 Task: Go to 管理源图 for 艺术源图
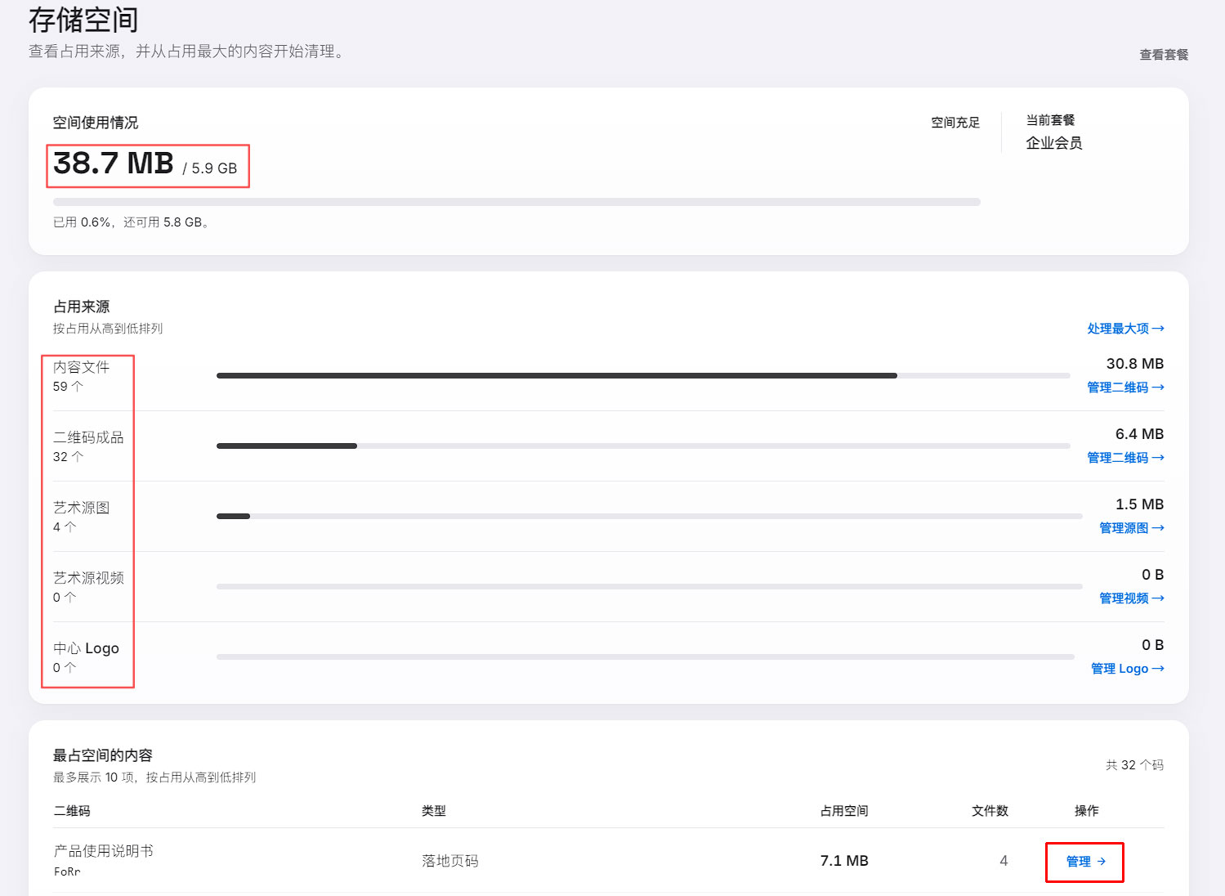pyautogui.click(x=1132, y=528)
